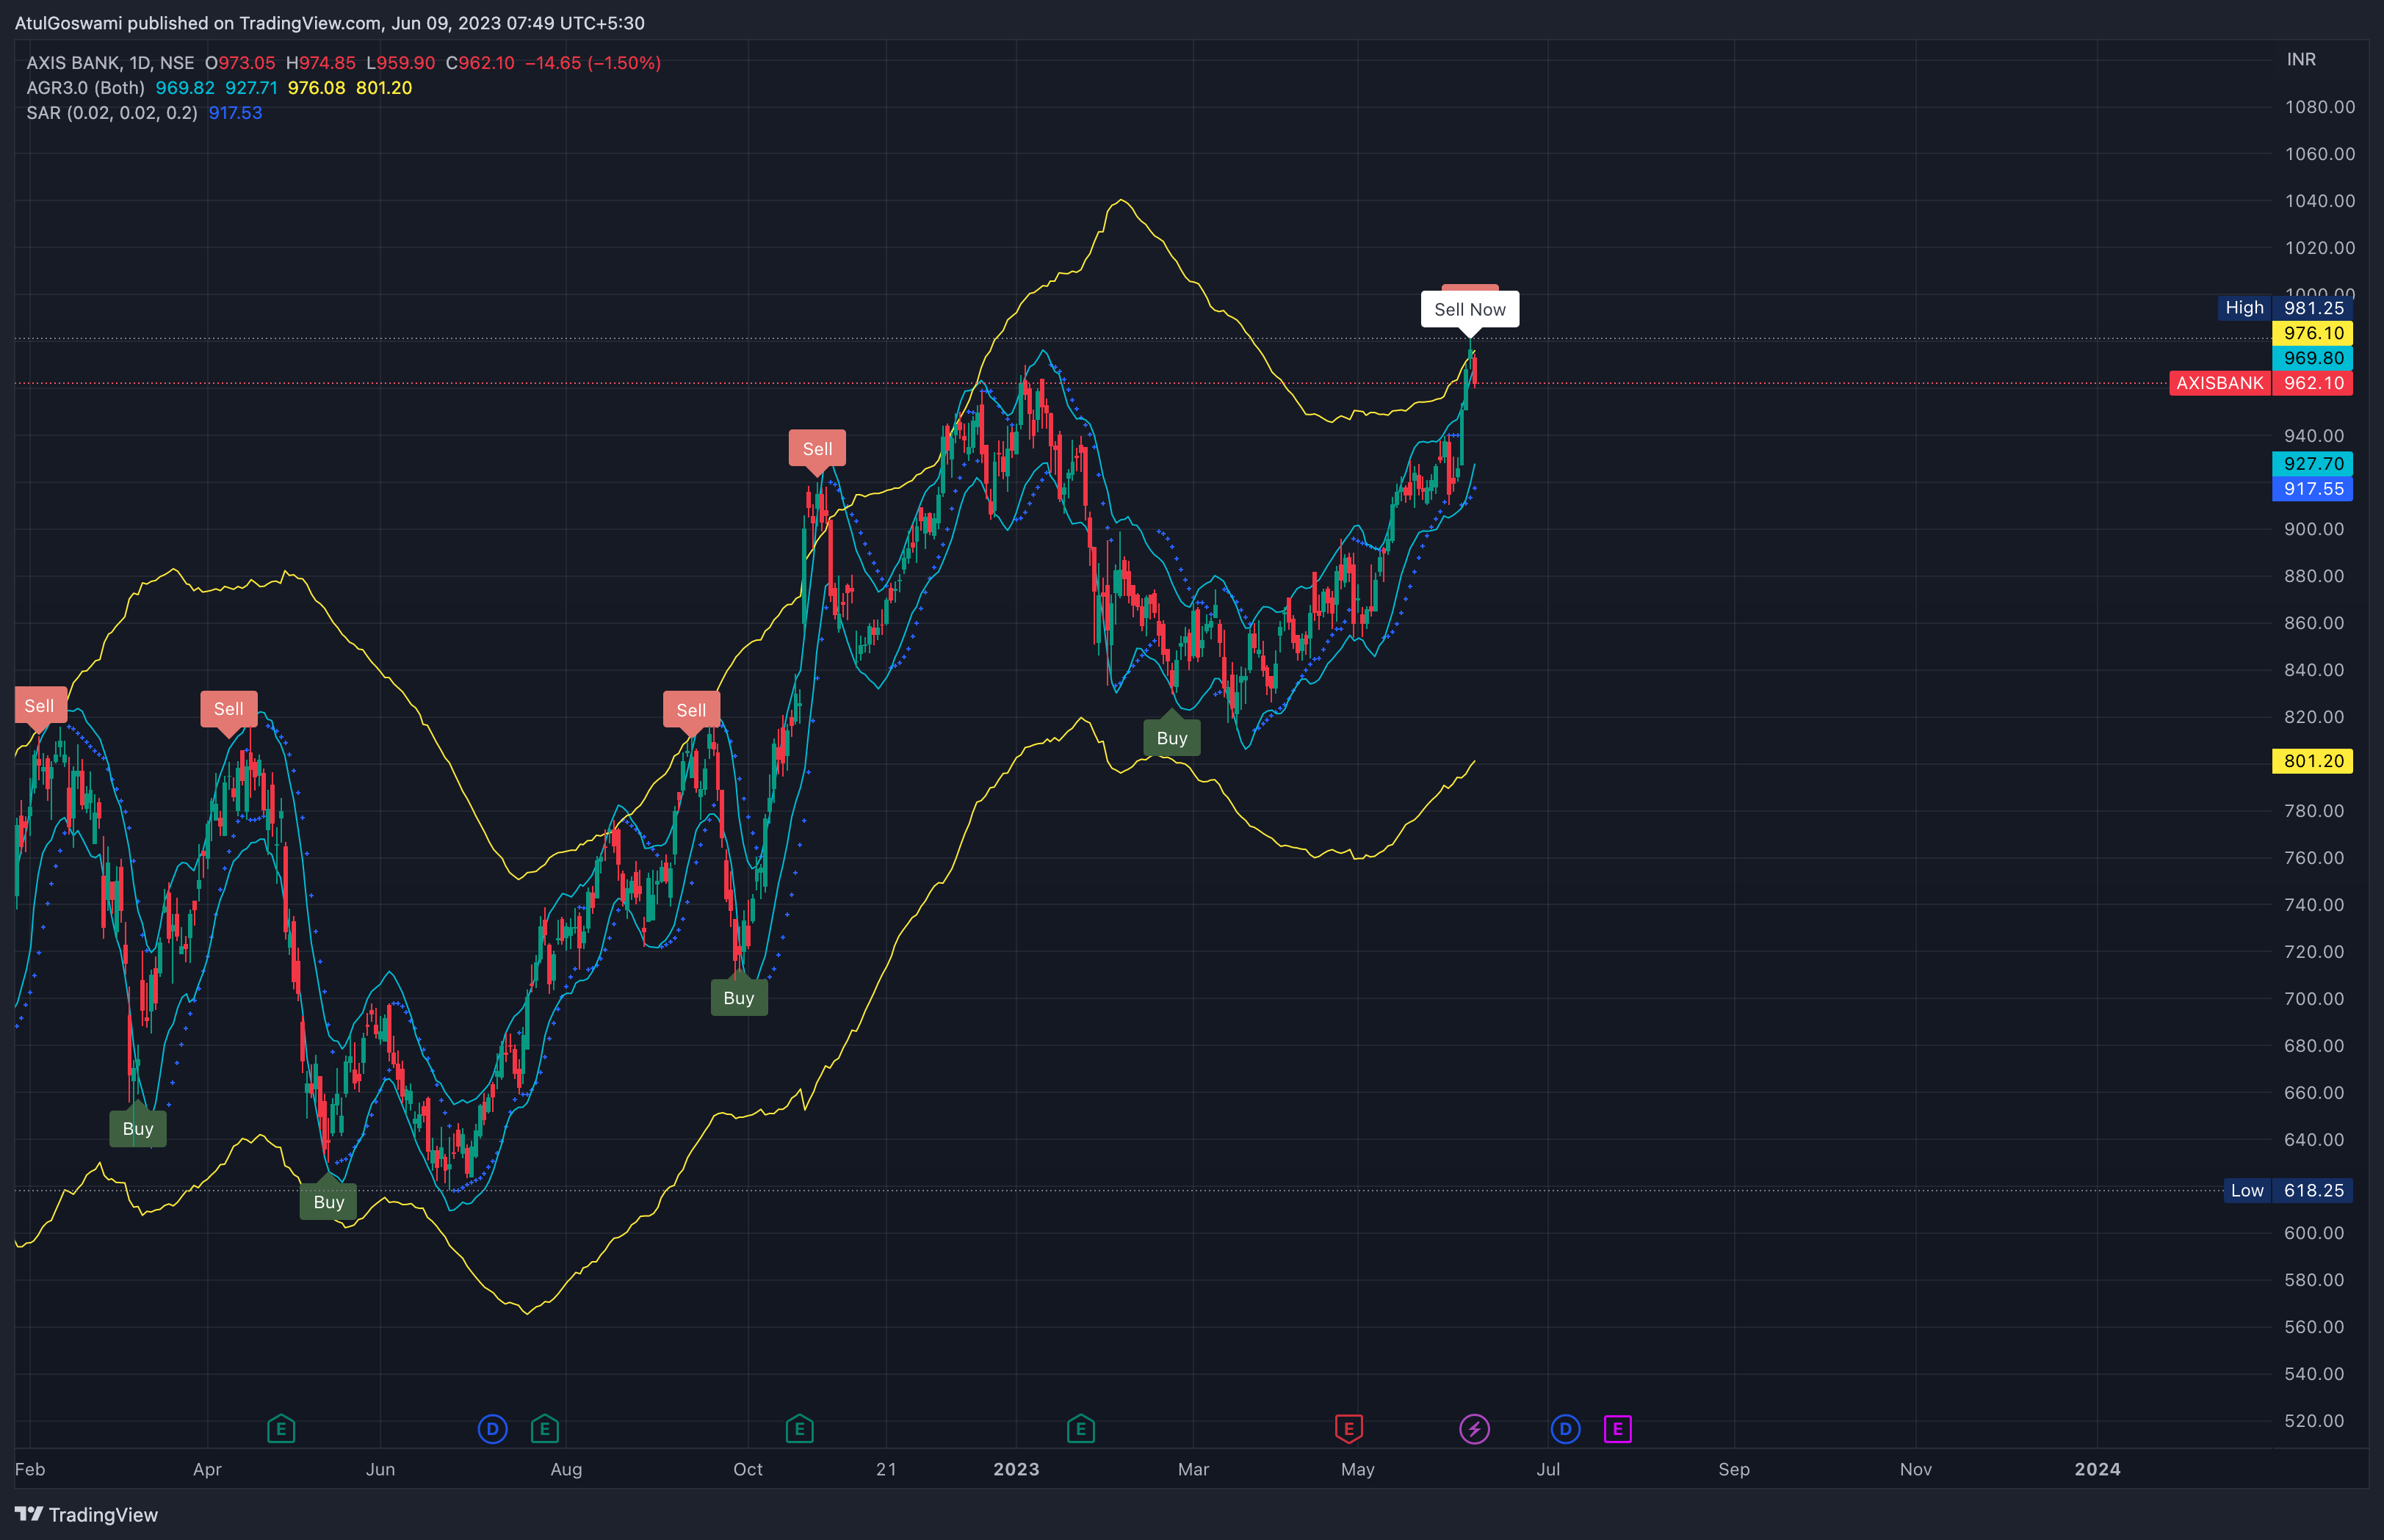
Task: Select the Buy marker near 610 level
Action: (x=328, y=1201)
